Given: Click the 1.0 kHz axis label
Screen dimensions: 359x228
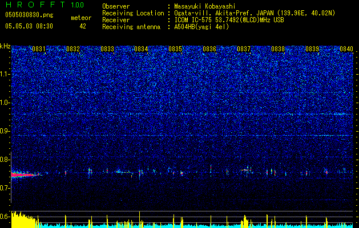Looking at the screenshot, I should [x=5, y=103].
